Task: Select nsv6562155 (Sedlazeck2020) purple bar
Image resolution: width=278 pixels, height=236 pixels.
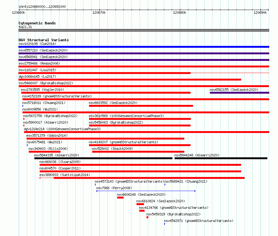Action: click(240, 93)
